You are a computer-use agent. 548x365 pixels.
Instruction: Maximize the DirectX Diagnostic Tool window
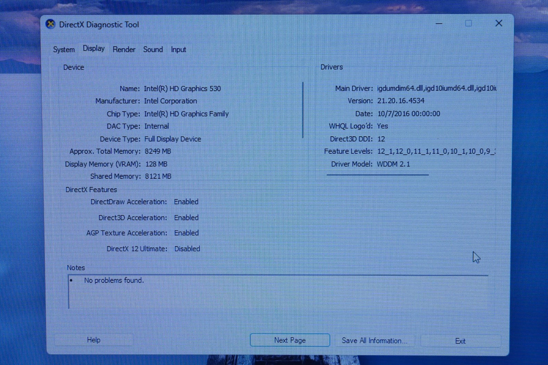(x=469, y=23)
